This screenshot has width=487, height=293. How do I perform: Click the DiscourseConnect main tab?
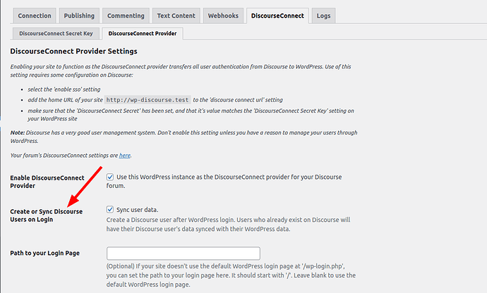[x=277, y=15]
